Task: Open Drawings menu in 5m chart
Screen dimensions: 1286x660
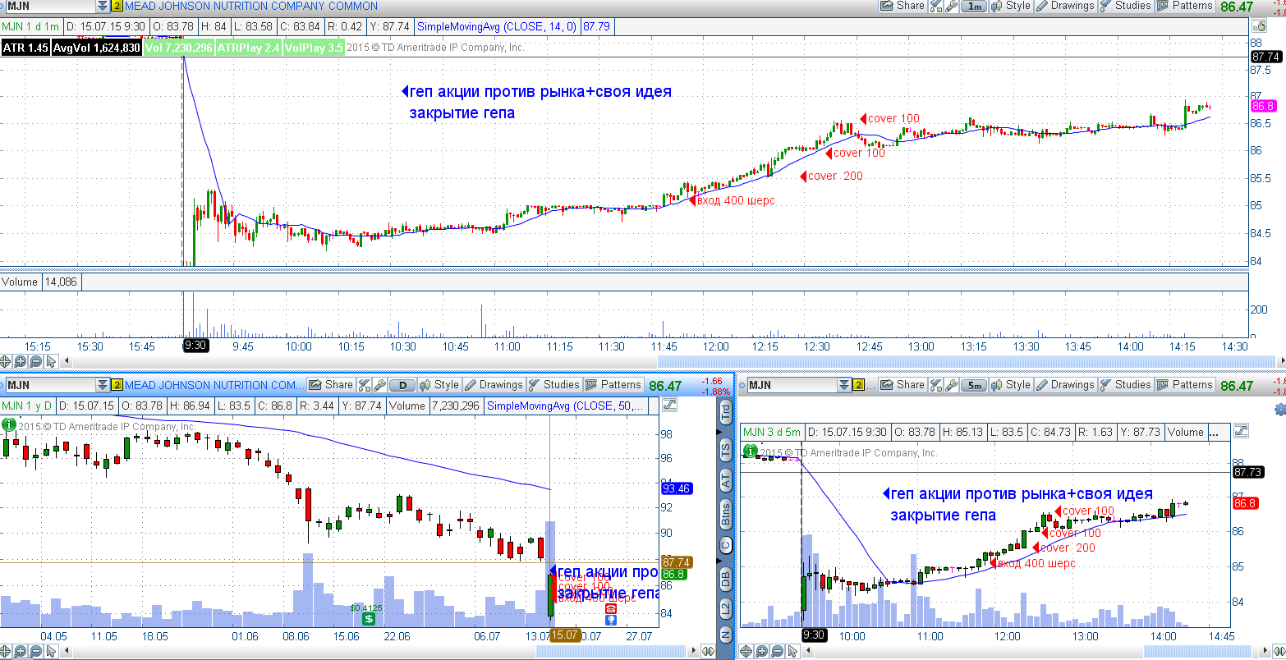Action: (x=1065, y=384)
